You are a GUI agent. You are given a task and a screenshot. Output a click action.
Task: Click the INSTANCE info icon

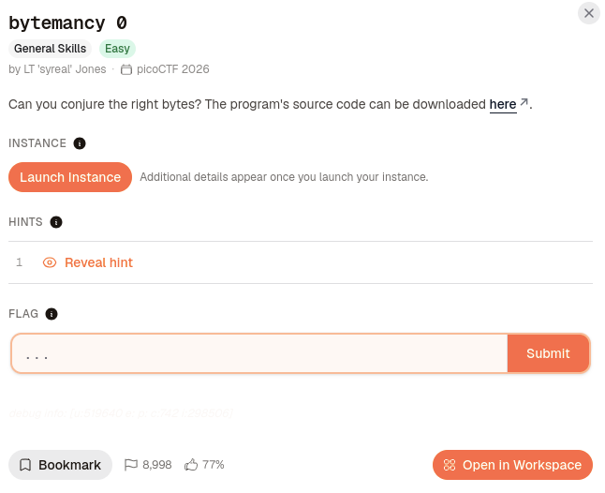pos(80,143)
